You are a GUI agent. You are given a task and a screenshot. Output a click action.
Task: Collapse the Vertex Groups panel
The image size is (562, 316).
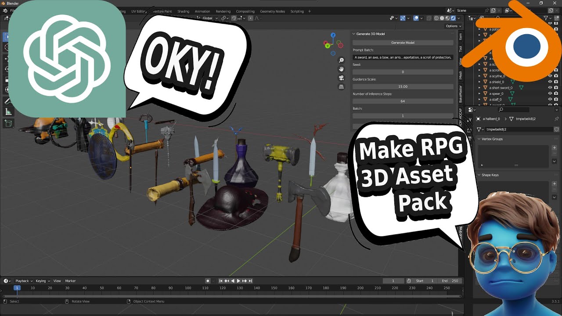point(479,139)
